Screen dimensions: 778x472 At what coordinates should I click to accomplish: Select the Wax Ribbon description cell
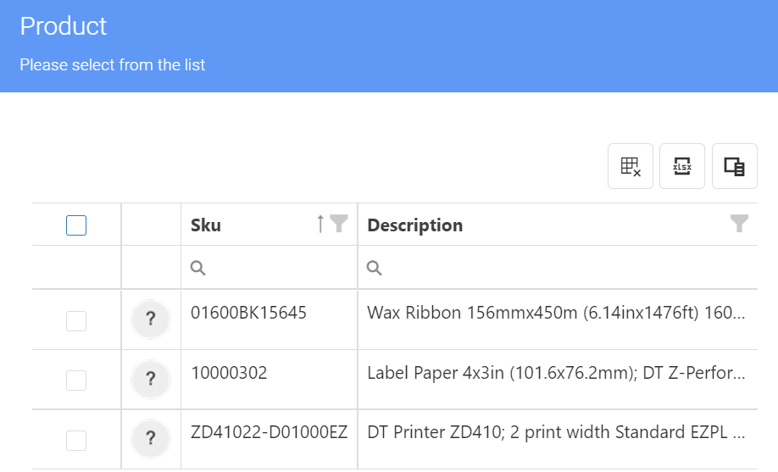[x=556, y=314]
